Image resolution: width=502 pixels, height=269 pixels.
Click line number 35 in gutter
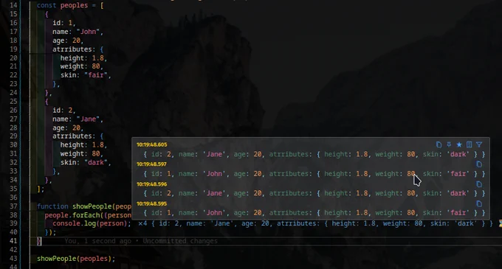point(13,189)
